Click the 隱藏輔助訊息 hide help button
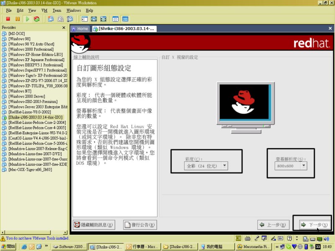Screen dimensions: 335x251 [x=94, y=225]
